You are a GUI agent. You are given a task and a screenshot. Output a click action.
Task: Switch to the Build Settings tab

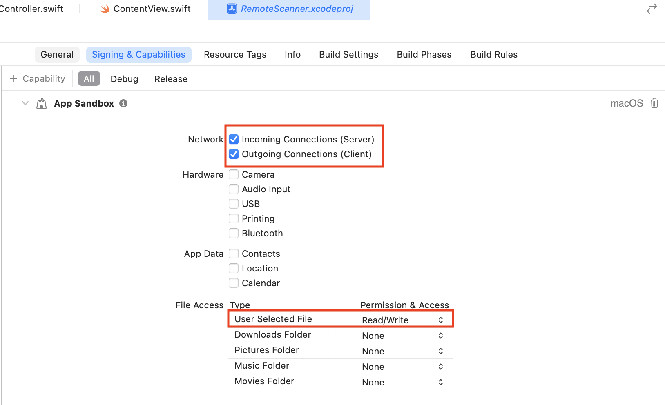tap(348, 54)
